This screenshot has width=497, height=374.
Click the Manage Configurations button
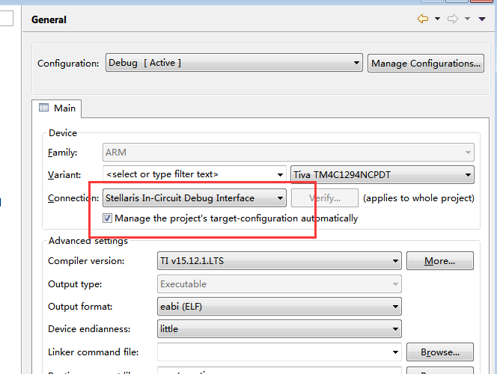click(x=426, y=64)
